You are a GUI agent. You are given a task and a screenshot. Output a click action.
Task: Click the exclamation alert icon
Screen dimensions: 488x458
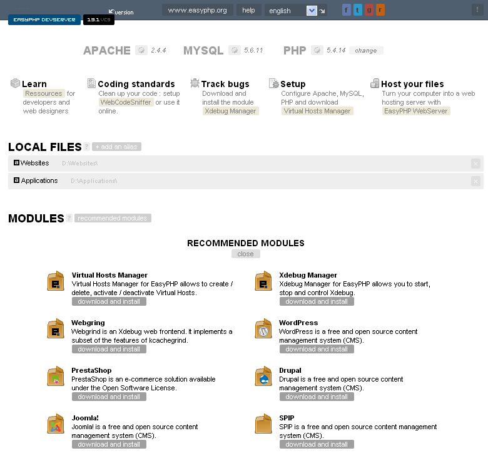coord(477,9)
